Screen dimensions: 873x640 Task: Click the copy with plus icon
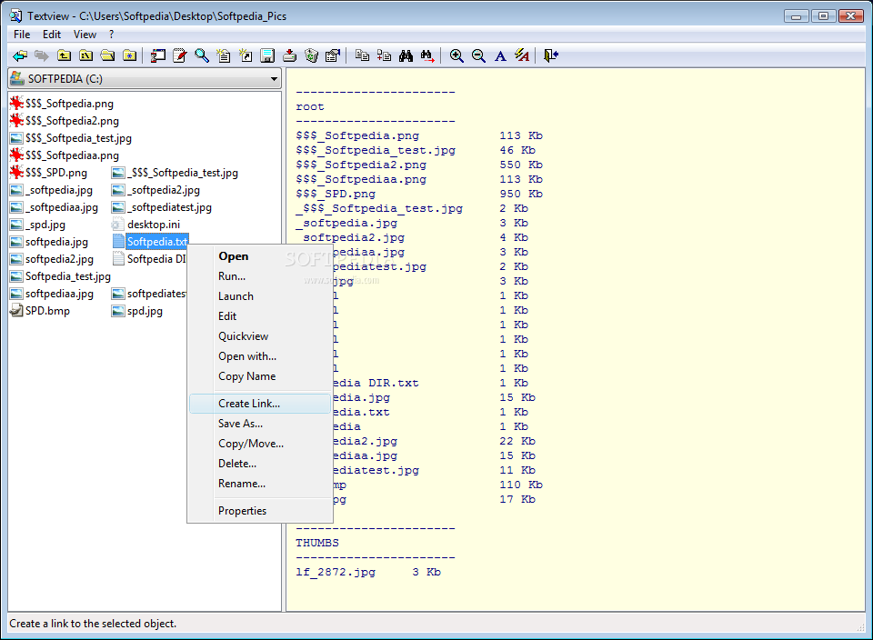point(384,55)
